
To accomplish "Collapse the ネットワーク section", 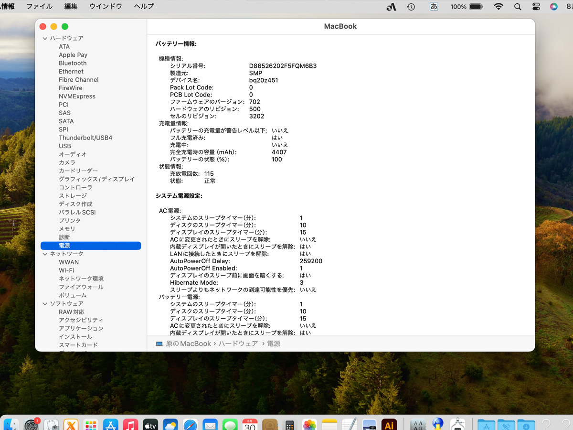I will pyautogui.click(x=45, y=254).
